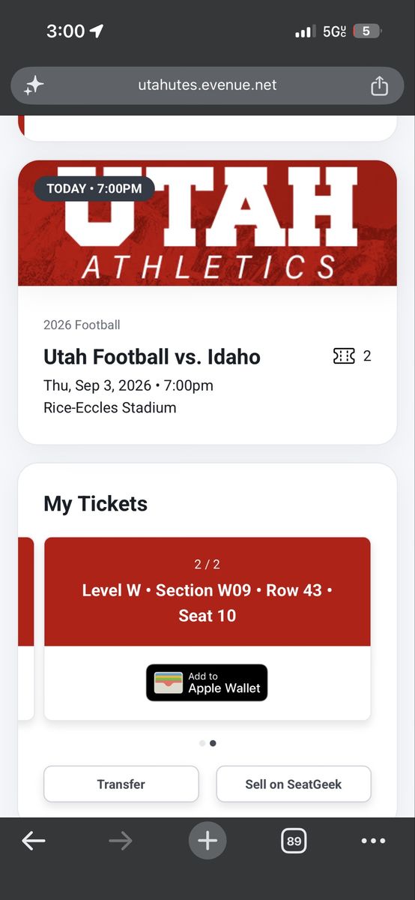Select first carousel page dot
The width and height of the screenshot is (415, 900).
click(x=202, y=743)
